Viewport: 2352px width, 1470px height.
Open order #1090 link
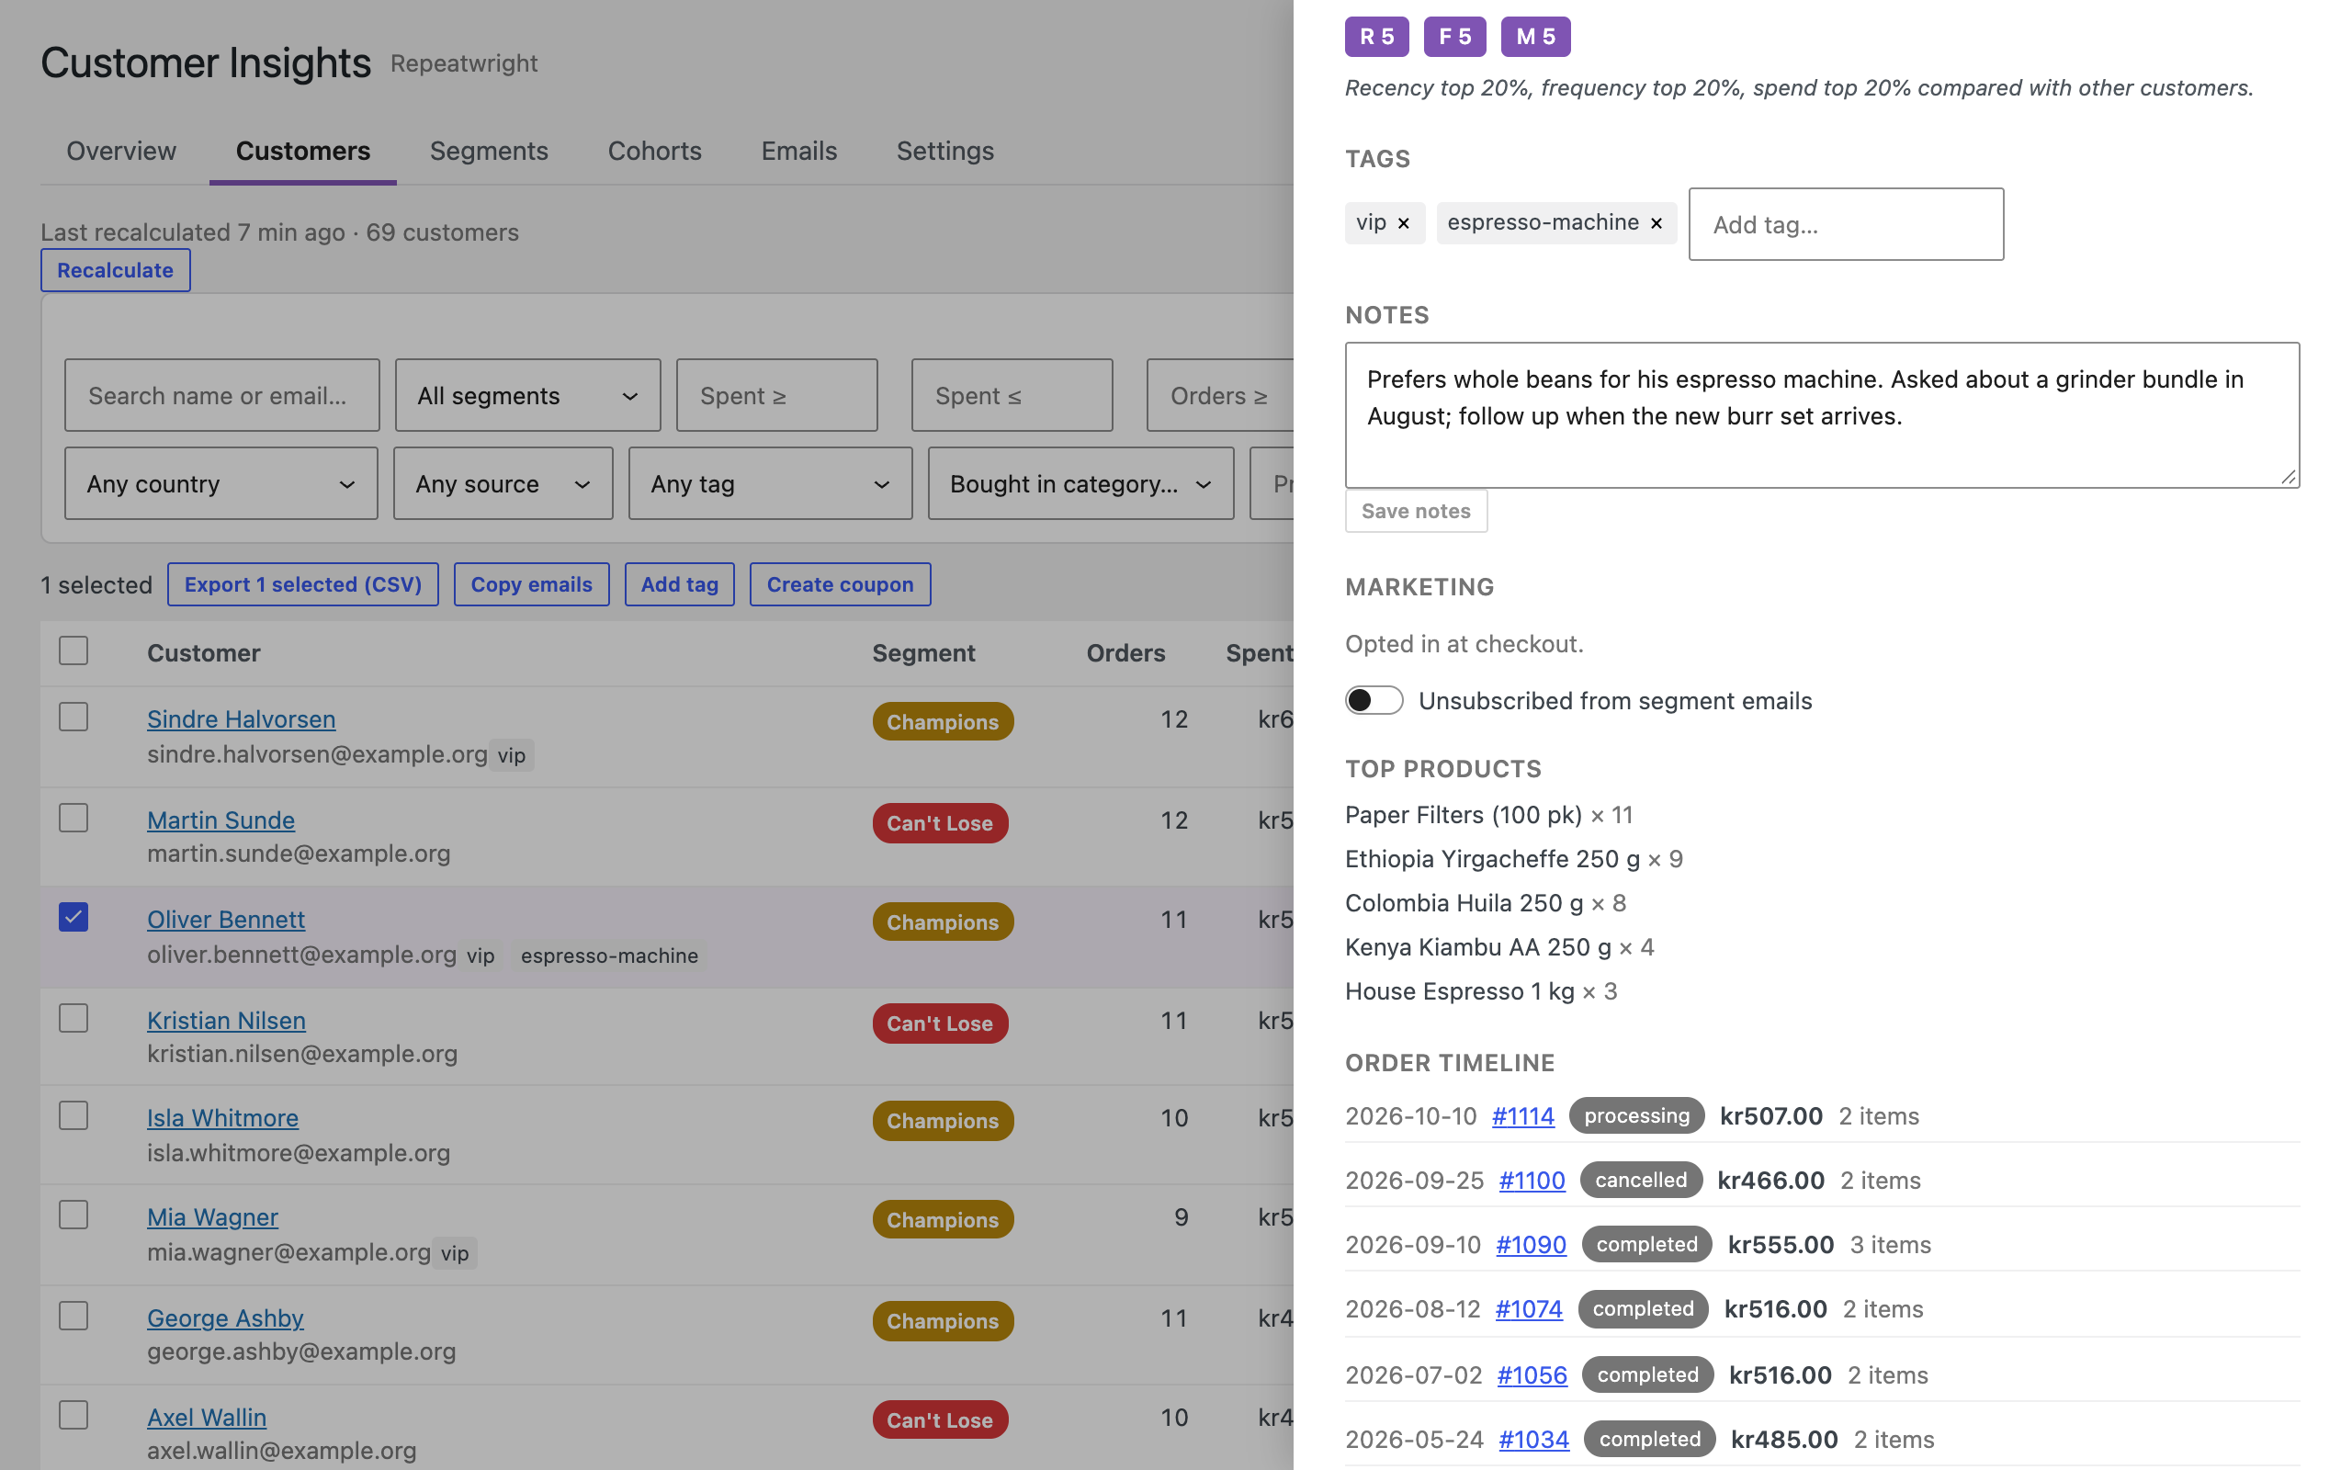coord(1531,1244)
